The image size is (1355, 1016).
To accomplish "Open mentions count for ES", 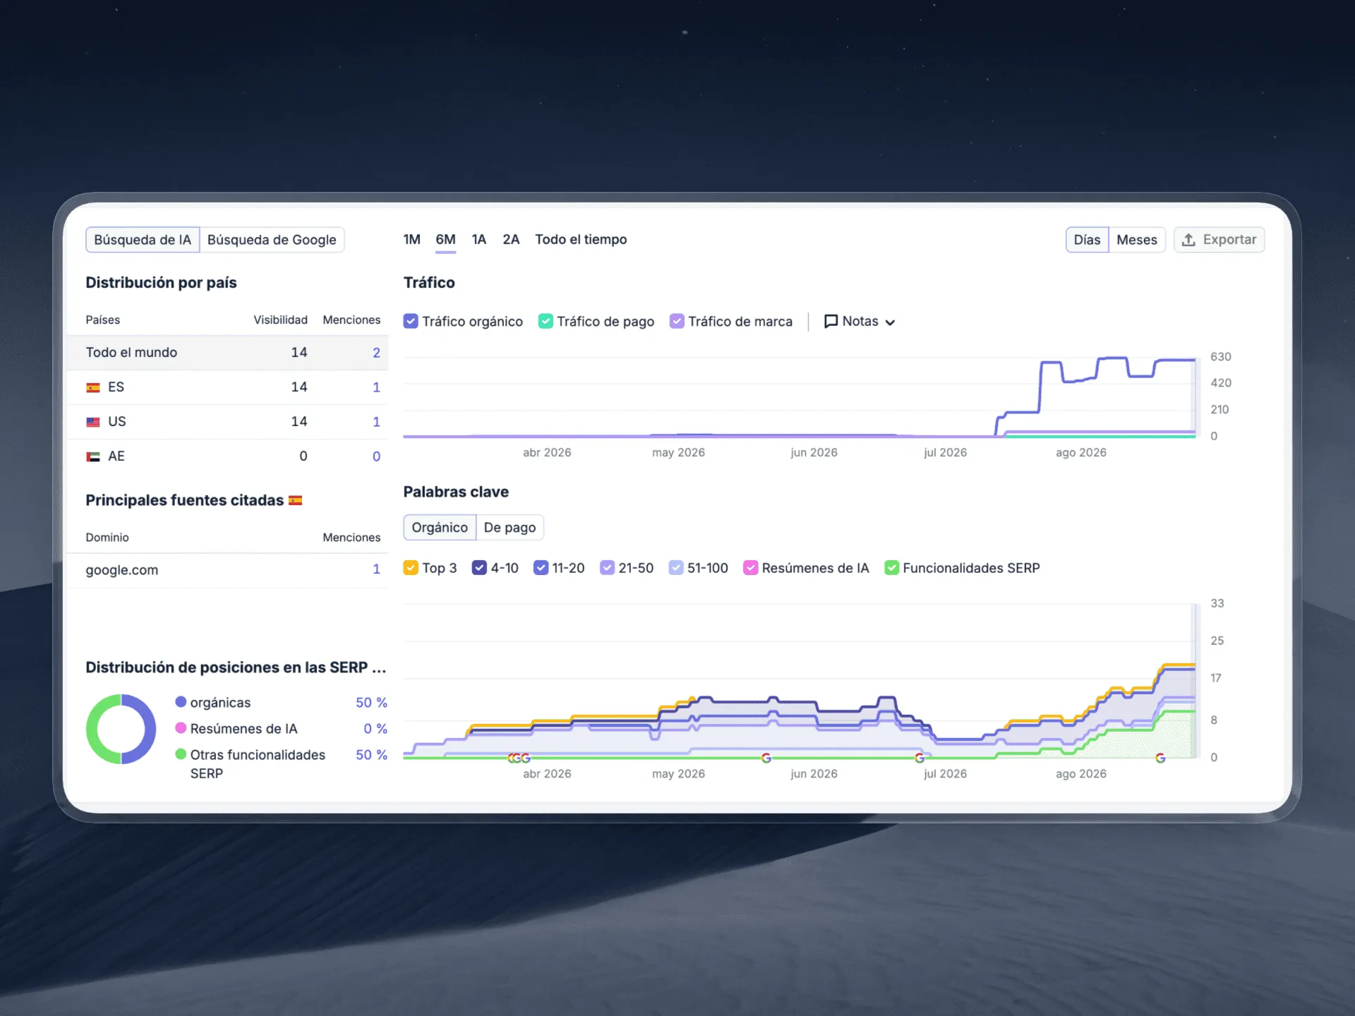I will 376,387.
